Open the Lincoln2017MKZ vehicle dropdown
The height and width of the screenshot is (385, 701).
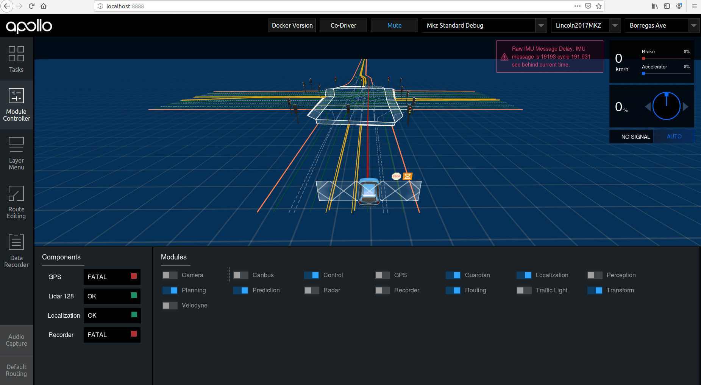coord(585,25)
